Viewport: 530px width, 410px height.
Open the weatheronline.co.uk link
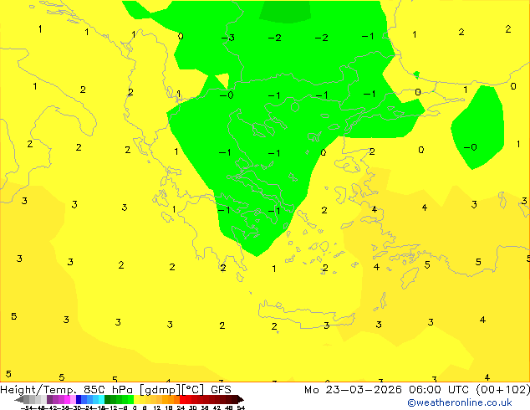coord(460,402)
